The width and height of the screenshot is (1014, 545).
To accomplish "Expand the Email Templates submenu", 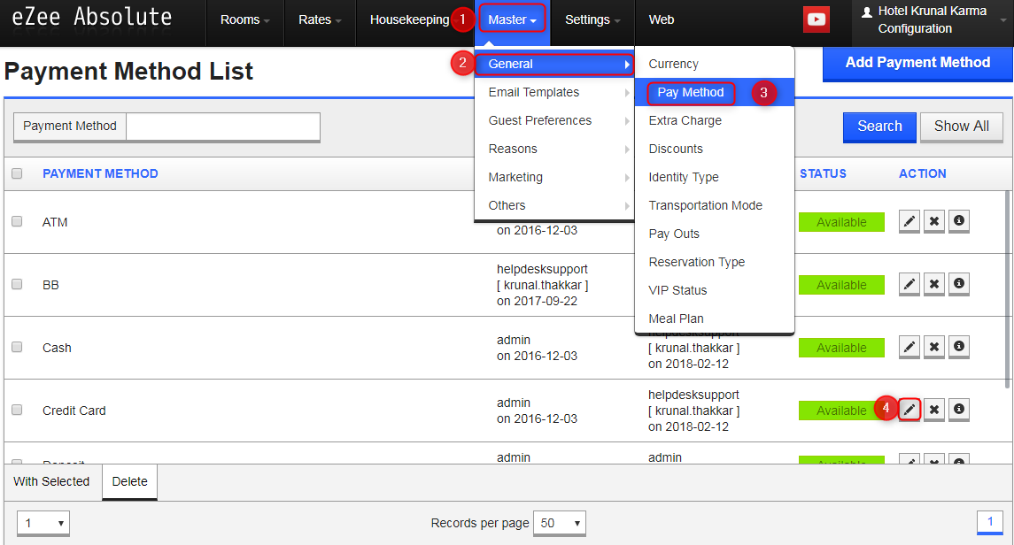I will [x=553, y=92].
